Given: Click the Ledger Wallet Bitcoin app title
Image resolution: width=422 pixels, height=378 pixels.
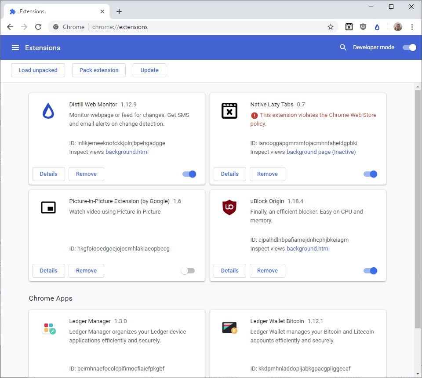Looking at the screenshot, I should click(x=277, y=321).
